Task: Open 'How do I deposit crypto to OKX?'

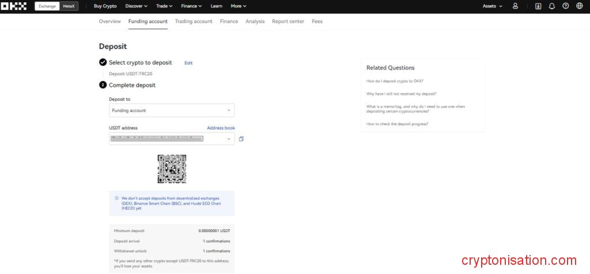Action: click(x=395, y=81)
